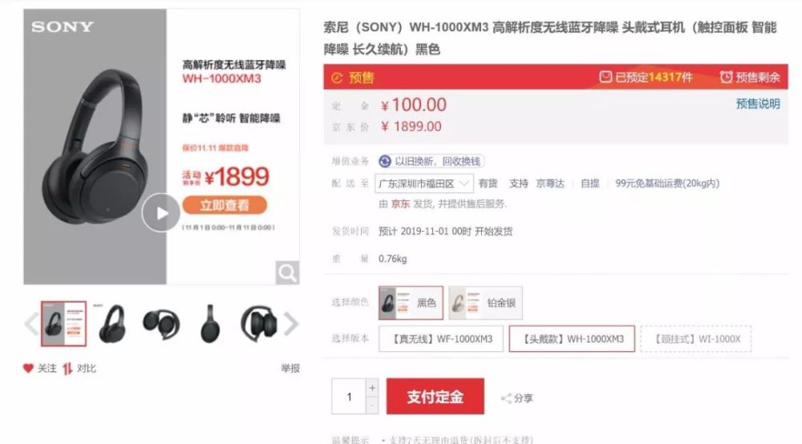
Task: Show next thumbnails with right arrow
Action: pyautogui.click(x=291, y=324)
